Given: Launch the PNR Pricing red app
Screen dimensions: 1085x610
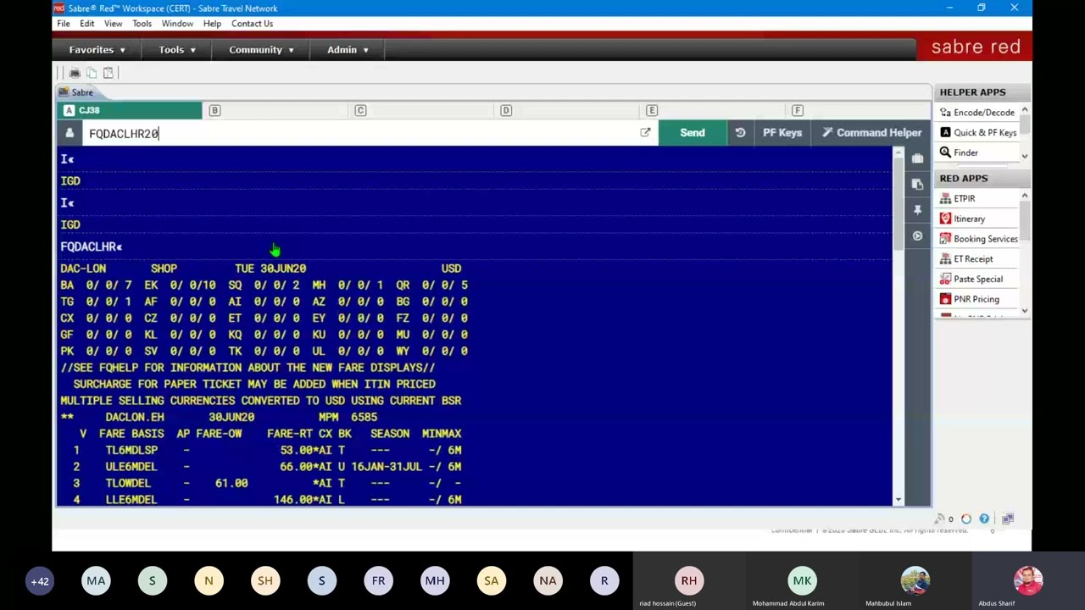Looking at the screenshot, I should click(969, 299).
